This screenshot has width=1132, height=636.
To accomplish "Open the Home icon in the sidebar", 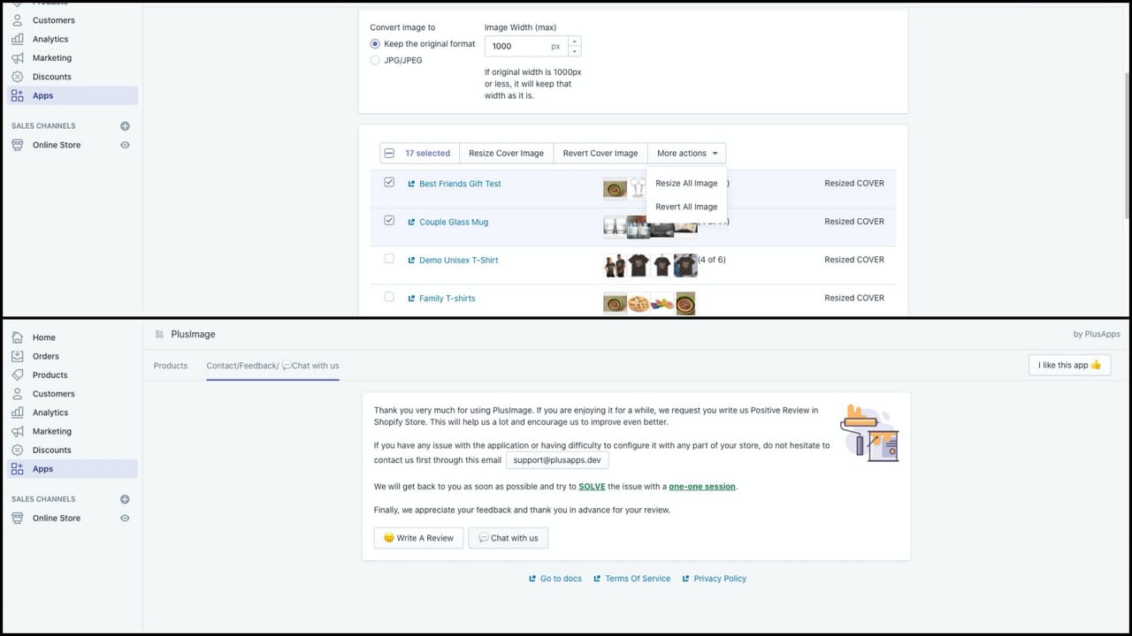I will (x=18, y=337).
